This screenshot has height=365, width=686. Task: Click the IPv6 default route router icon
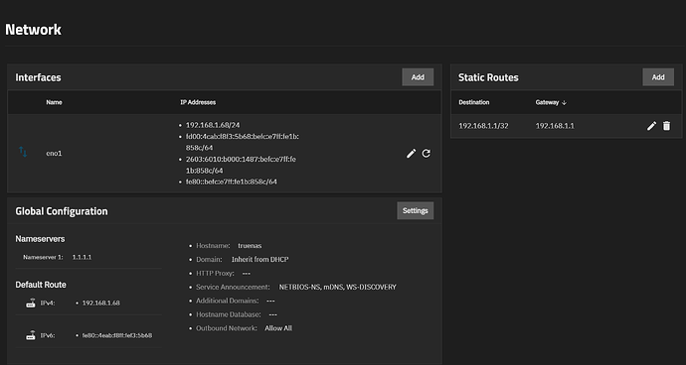[30, 335]
